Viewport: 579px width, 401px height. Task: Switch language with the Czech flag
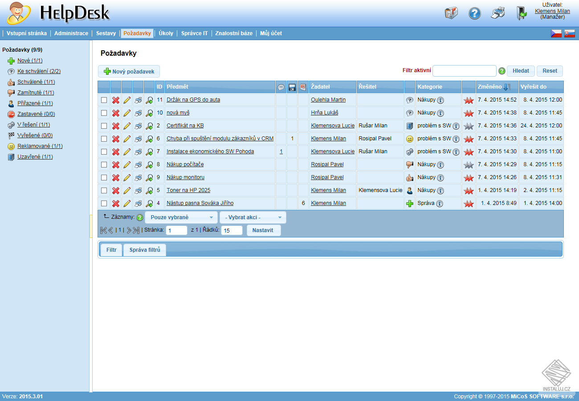(x=556, y=33)
